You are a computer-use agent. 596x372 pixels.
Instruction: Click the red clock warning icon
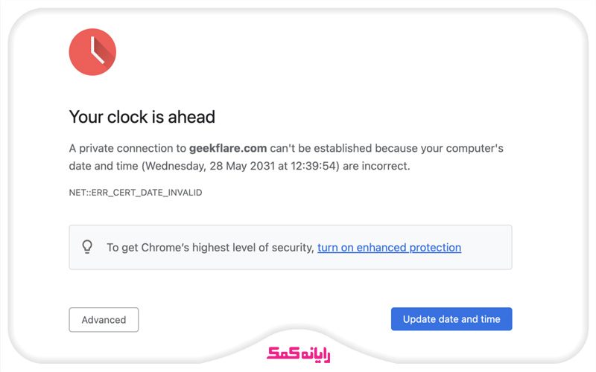(92, 52)
